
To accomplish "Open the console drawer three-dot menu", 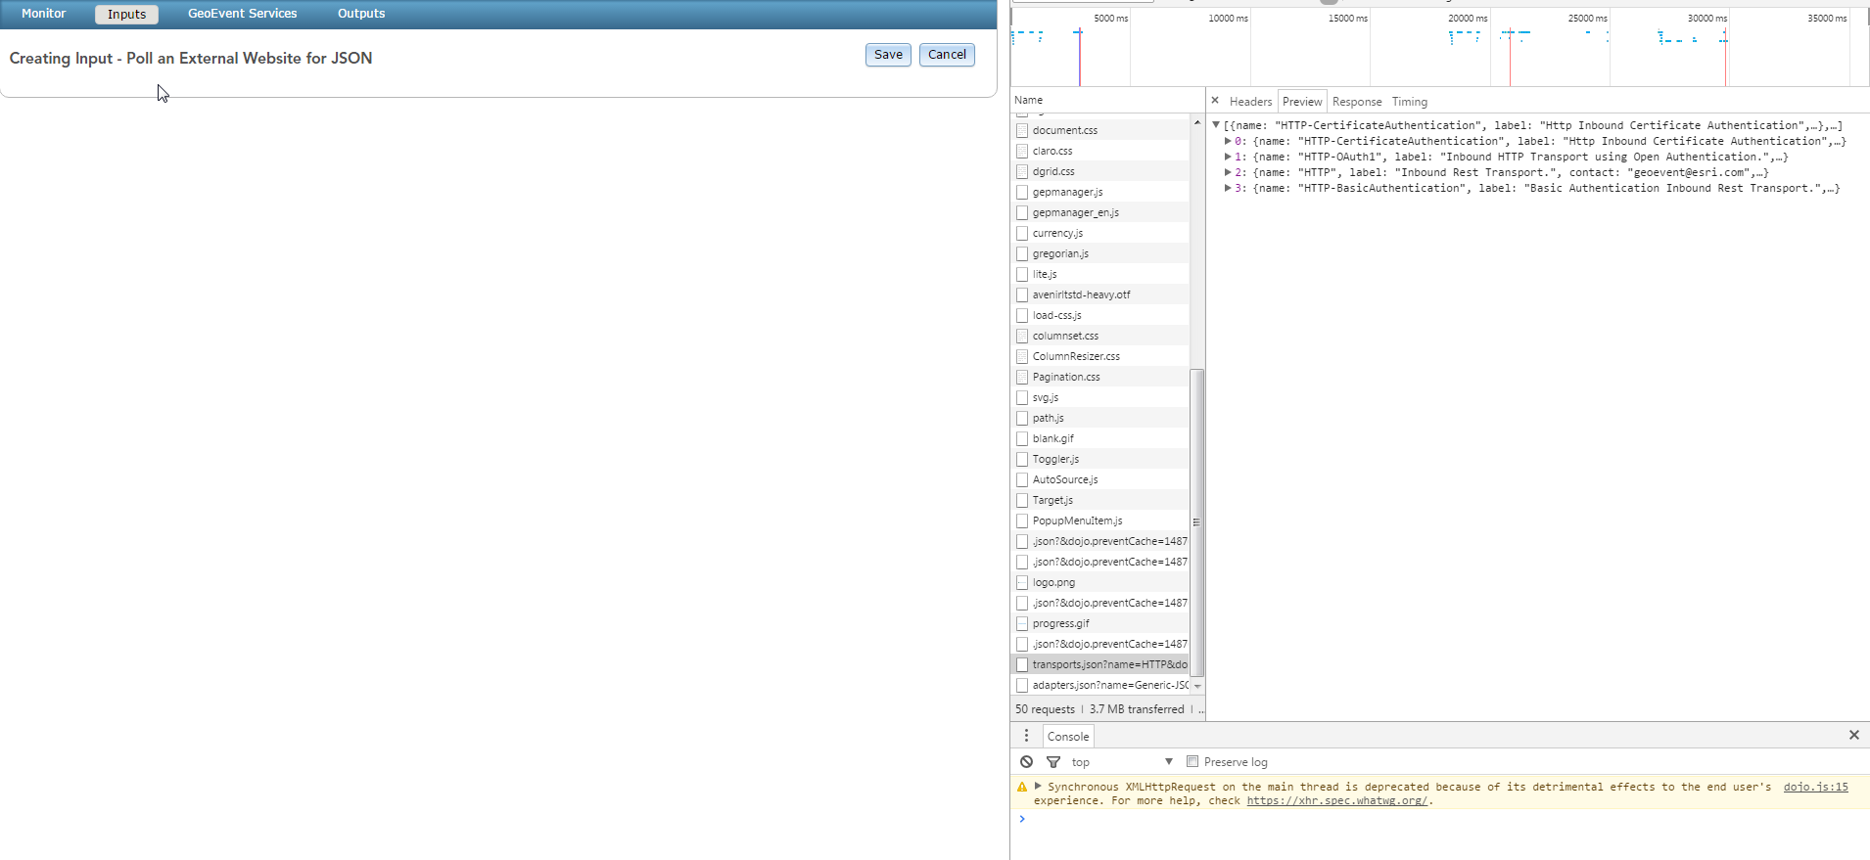I will 1026,736.
